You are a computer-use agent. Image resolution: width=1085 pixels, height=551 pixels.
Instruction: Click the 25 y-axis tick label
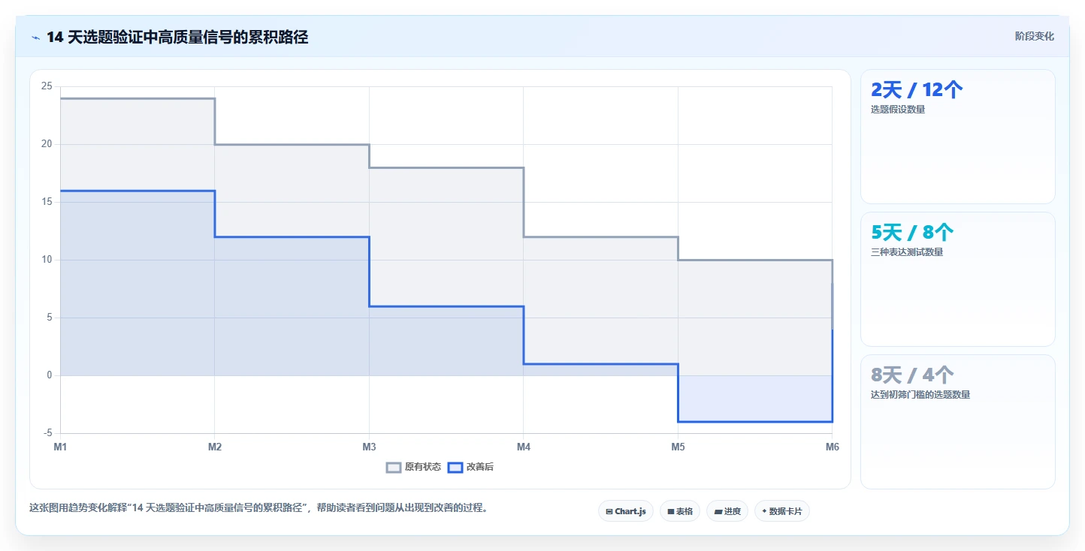click(x=47, y=86)
